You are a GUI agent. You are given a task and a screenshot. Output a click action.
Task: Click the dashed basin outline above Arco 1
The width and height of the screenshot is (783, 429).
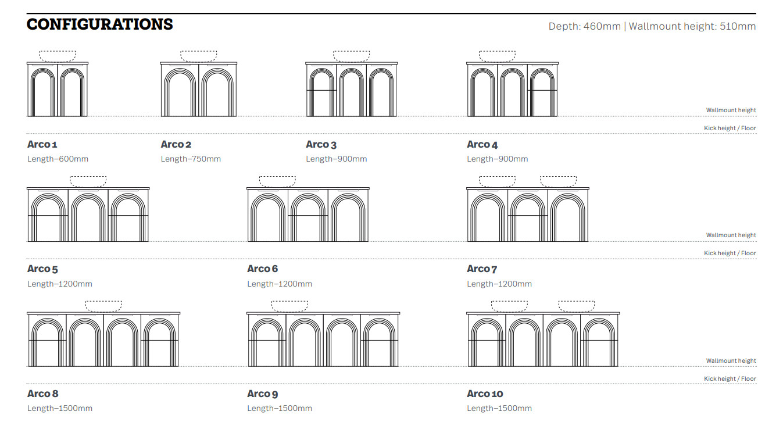[x=58, y=56]
